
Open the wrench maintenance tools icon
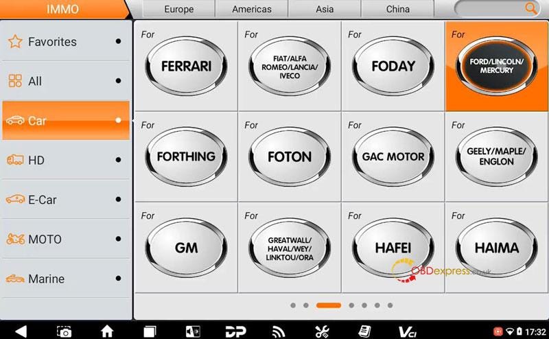(321, 331)
